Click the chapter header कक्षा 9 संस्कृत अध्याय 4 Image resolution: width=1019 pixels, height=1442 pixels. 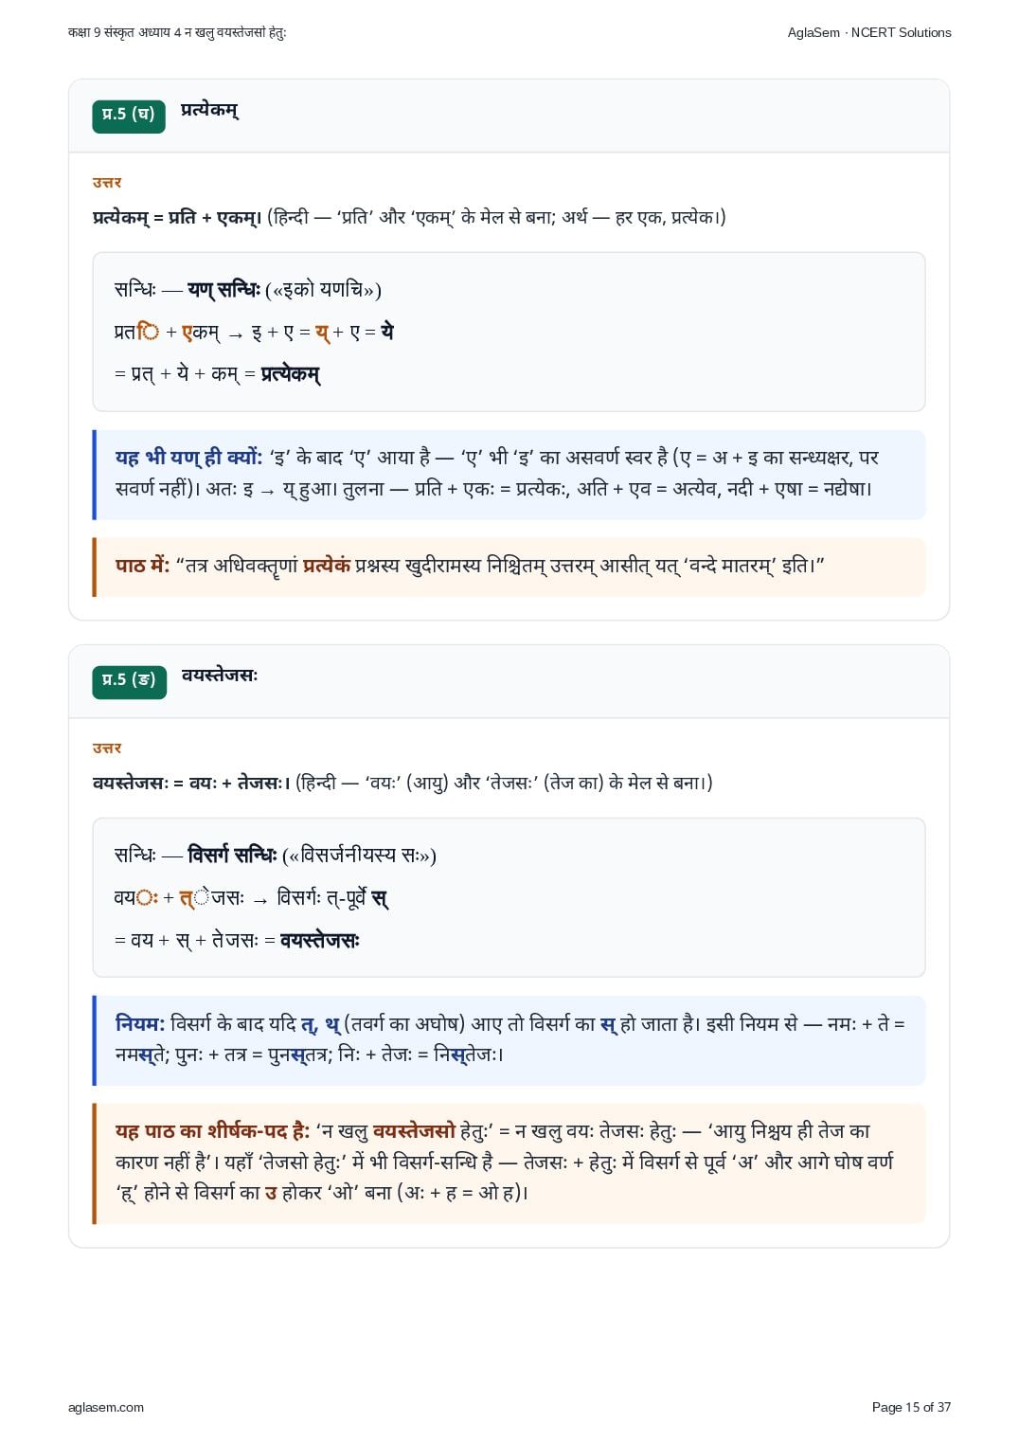[x=177, y=32]
